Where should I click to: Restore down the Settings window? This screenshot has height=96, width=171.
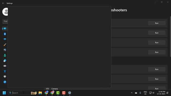162,2
